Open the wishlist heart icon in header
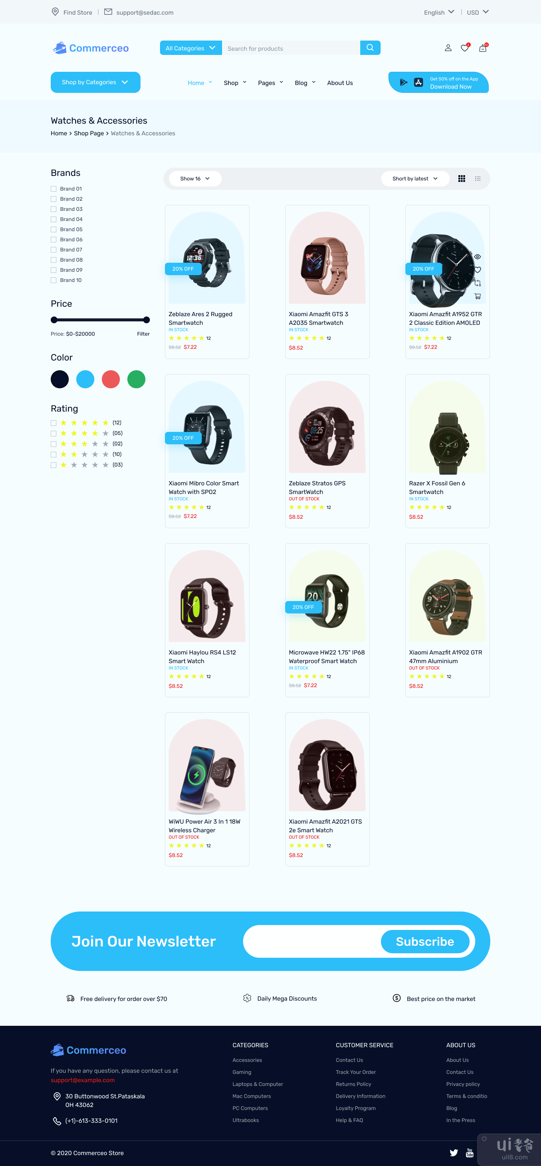 click(465, 47)
